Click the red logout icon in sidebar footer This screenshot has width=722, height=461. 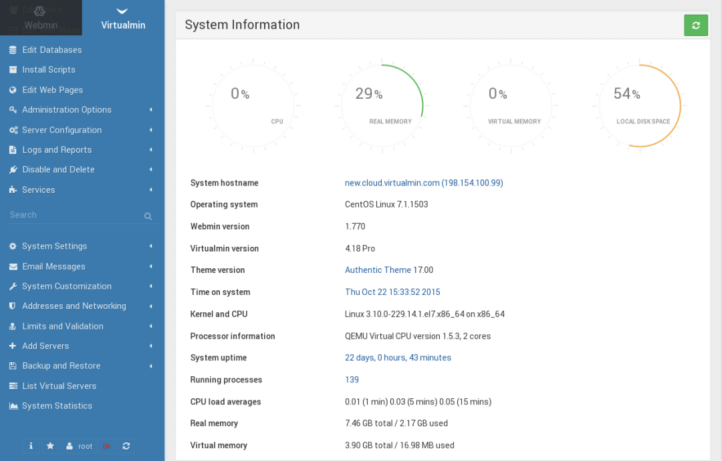click(x=106, y=446)
